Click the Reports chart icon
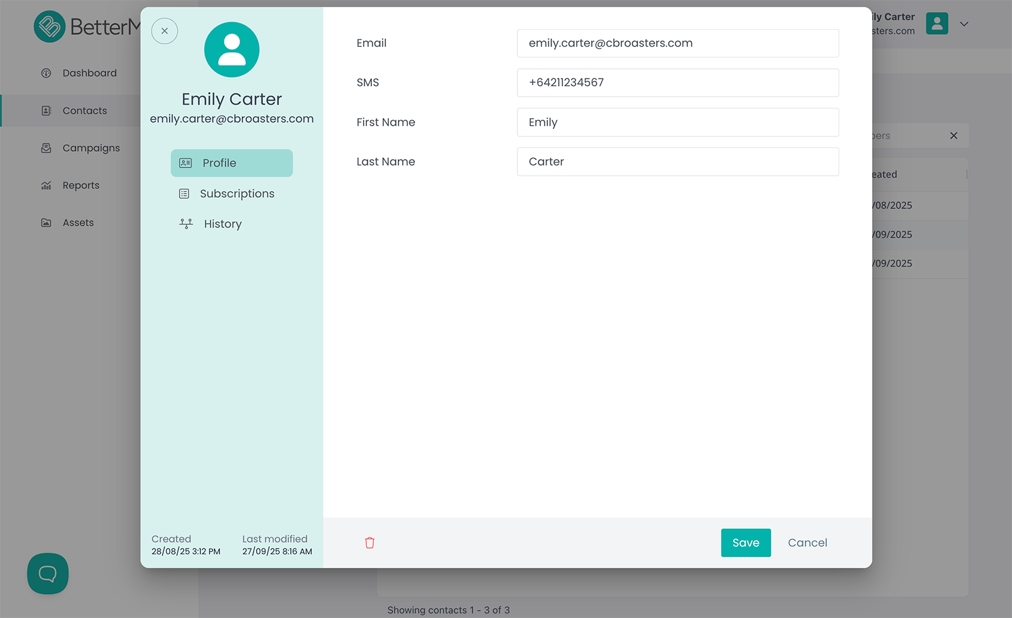 [46, 185]
